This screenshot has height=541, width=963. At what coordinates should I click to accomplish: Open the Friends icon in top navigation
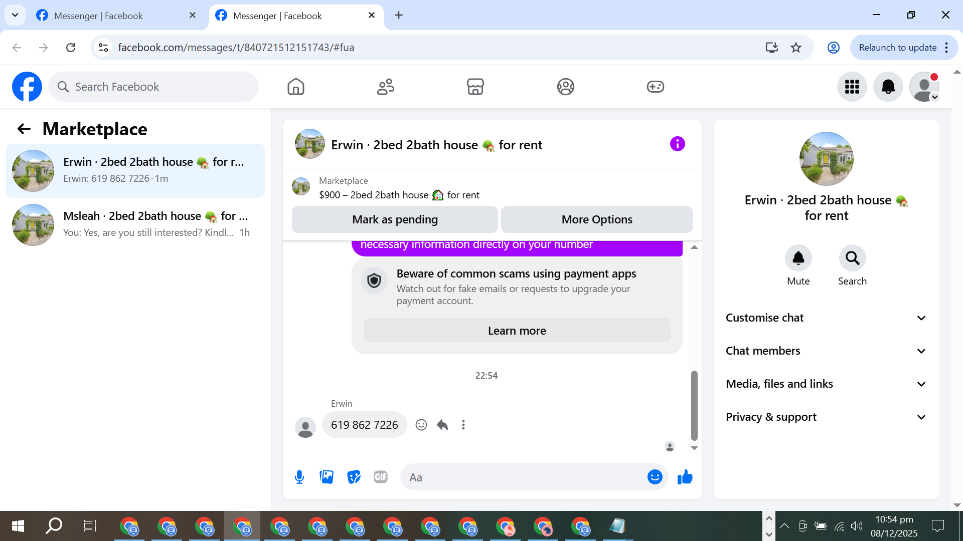pyautogui.click(x=386, y=87)
